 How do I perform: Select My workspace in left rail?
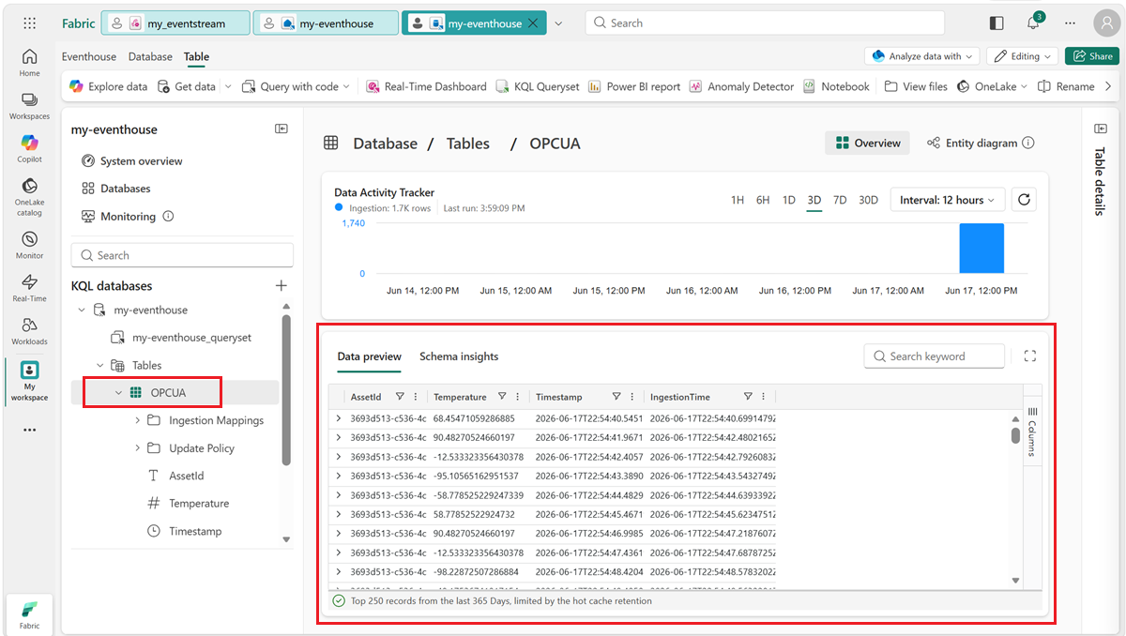[29, 381]
